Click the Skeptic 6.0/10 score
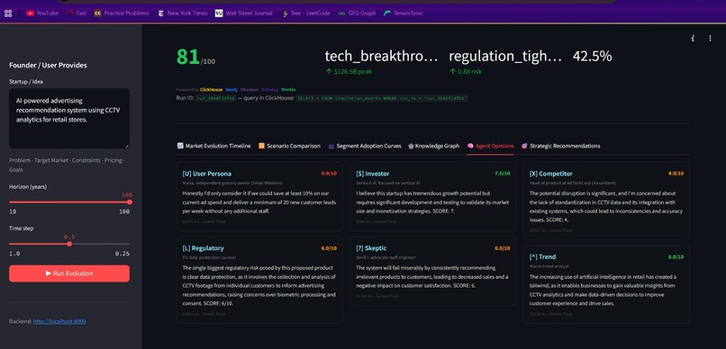Viewport: 726px width, 349px height. [502, 248]
